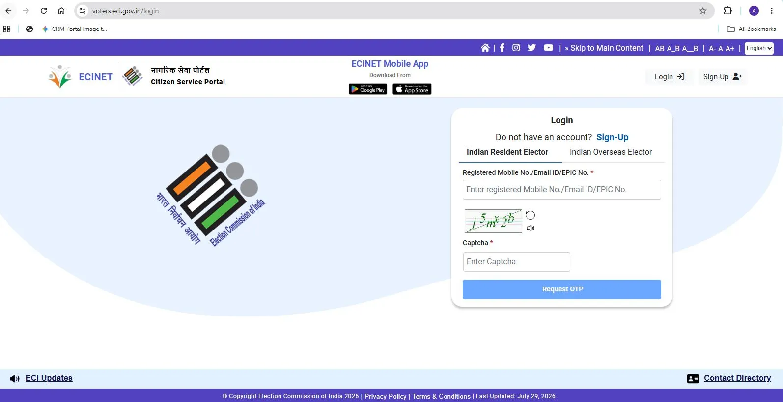Open the All Bookmarks folder
This screenshot has height=402, width=783.
pyautogui.click(x=752, y=29)
